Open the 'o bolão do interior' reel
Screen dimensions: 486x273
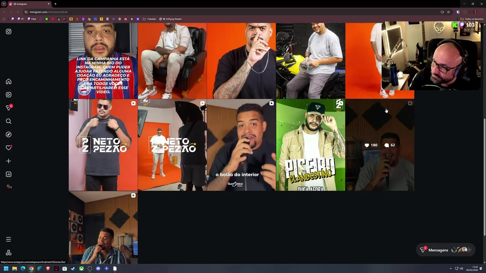click(x=241, y=145)
